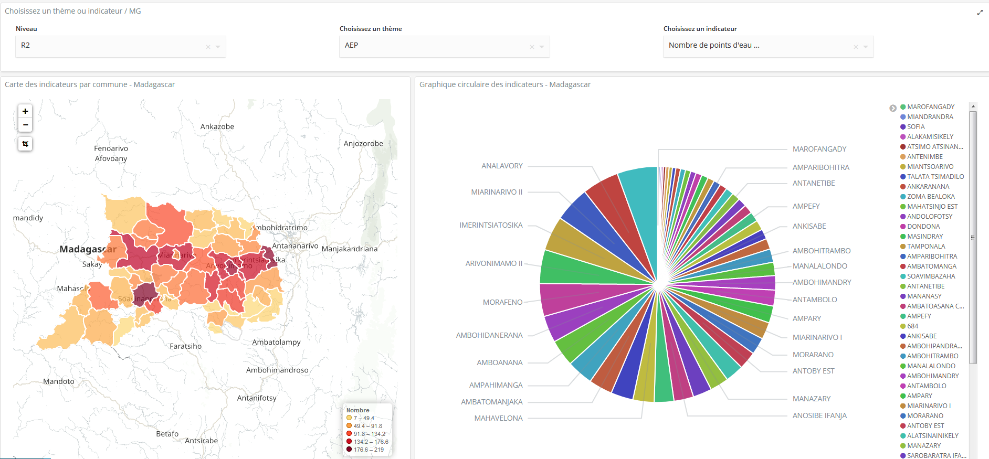
Task: Click the MIARINARIVO II pie label
Action: 497,192
